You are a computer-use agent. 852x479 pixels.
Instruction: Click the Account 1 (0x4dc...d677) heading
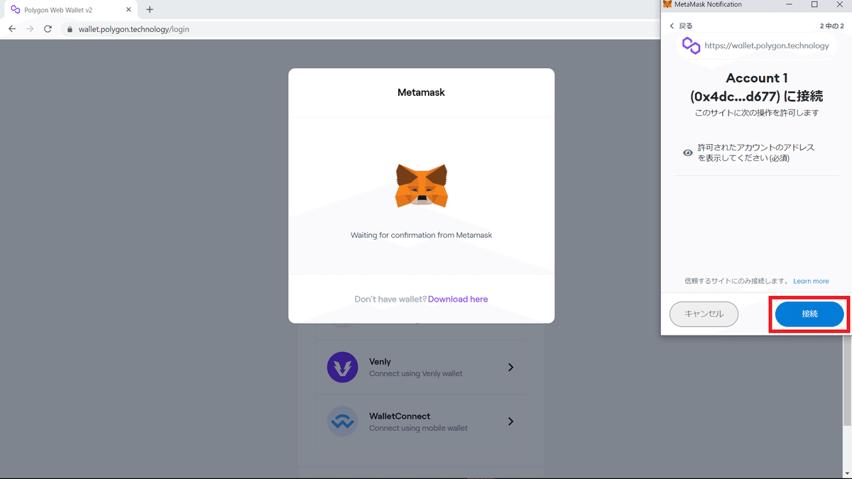pyautogui.click(x=757, y=87)
